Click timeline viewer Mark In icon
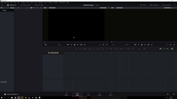The image size is (177, 99). point(171,45)
